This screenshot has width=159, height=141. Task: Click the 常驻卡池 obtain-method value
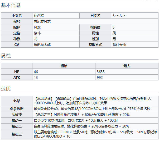(119, 45)
